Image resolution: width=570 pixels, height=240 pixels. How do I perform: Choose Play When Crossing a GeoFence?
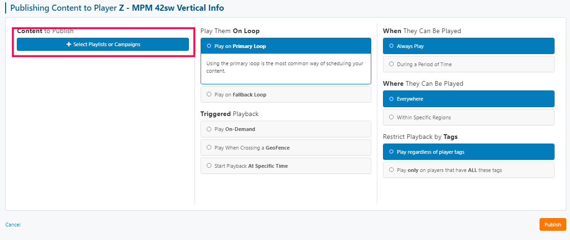[286, 148]
